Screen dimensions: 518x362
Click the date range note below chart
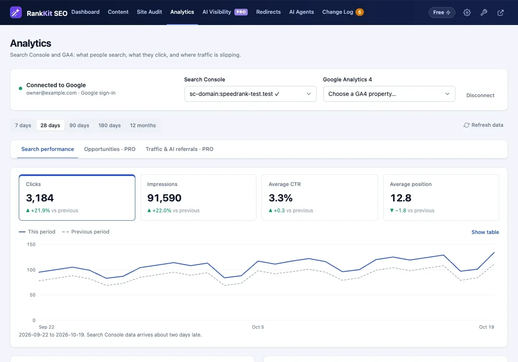pos(110,335)
